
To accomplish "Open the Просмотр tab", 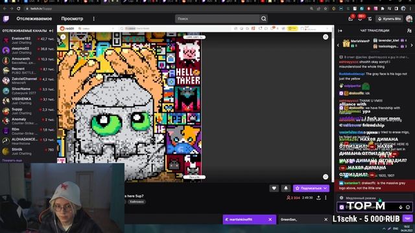I will (72, 19).
